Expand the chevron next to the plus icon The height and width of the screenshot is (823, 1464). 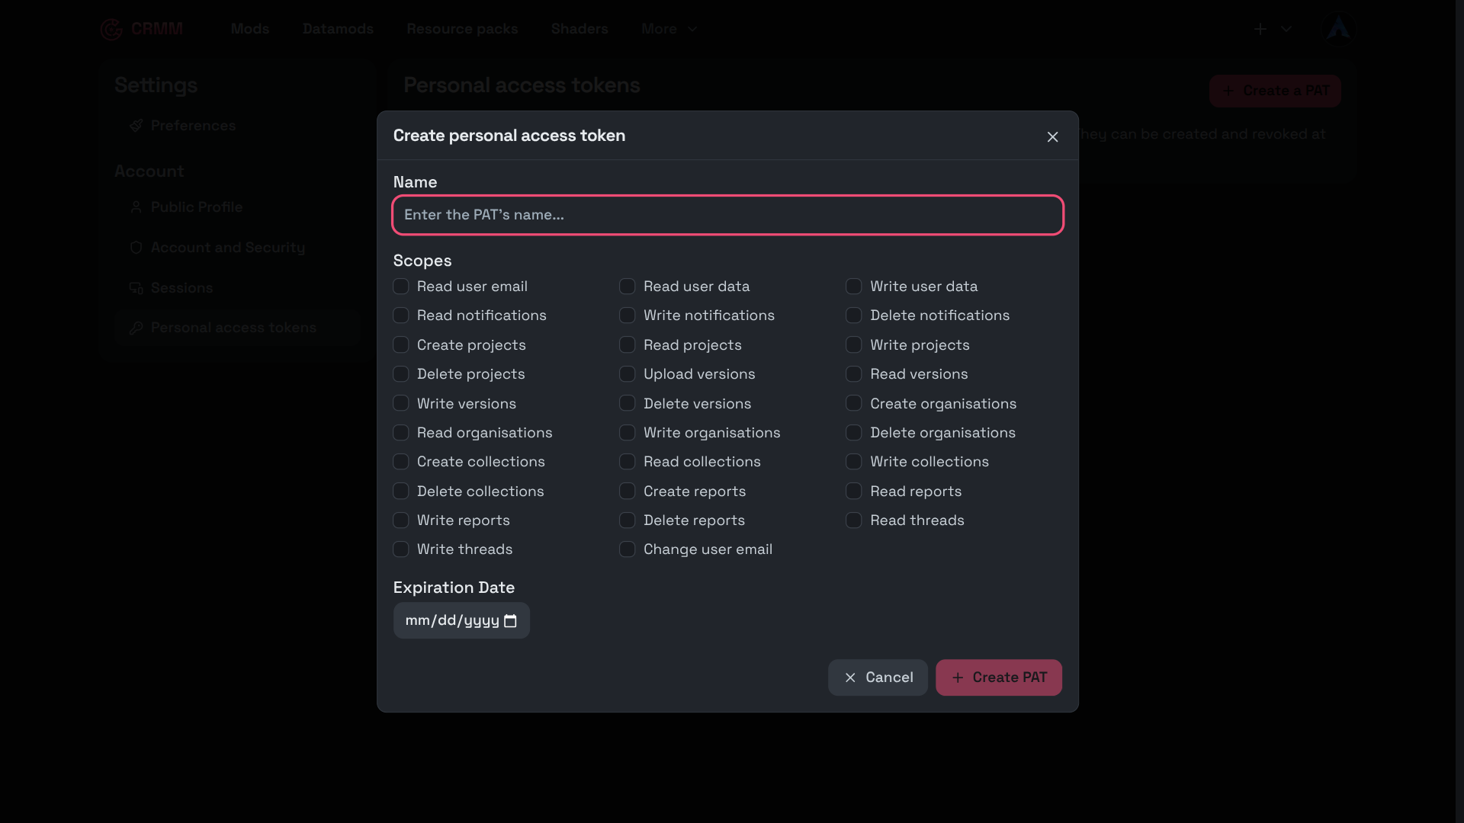click(1286, 29)
